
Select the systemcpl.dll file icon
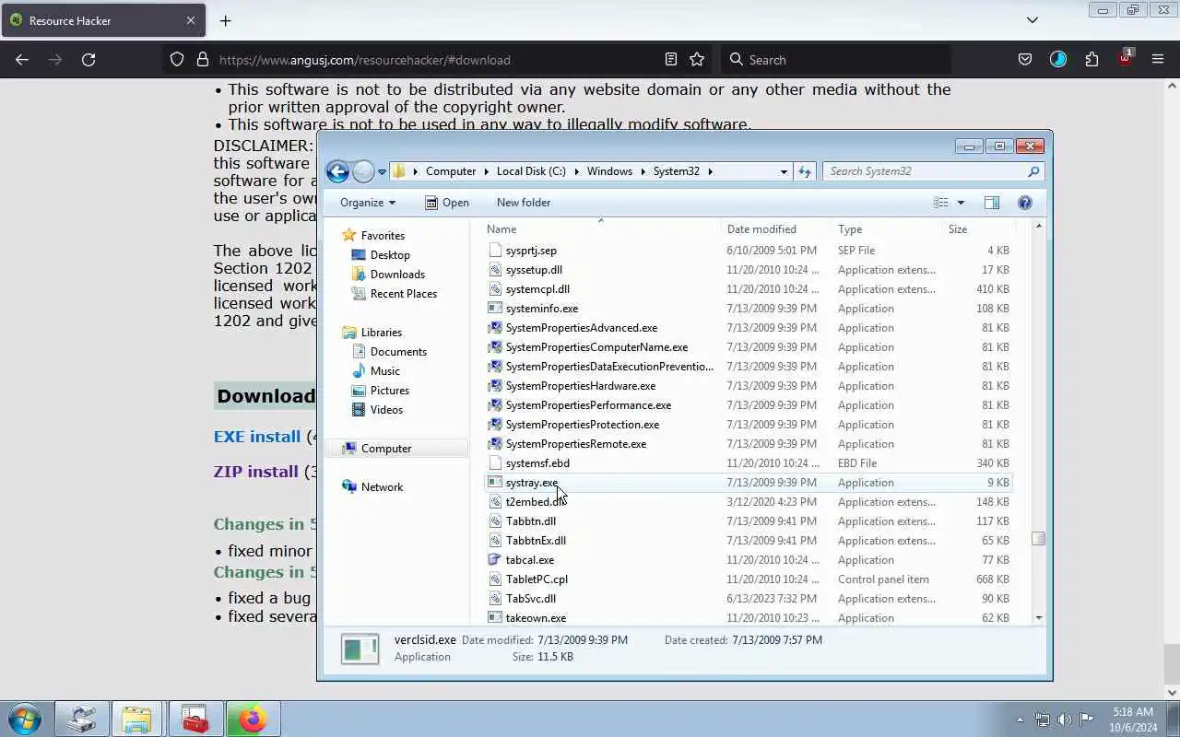(x=495, y=289)
